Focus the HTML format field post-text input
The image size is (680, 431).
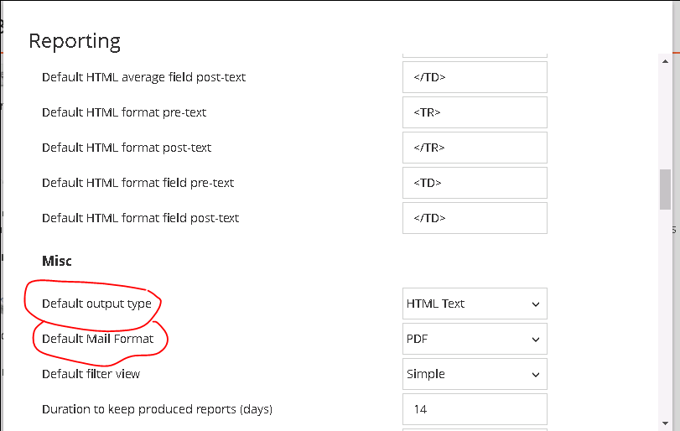click(x=475, y=218)
